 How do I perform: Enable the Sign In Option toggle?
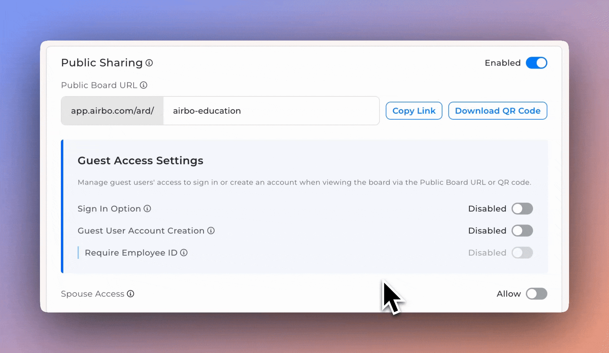[x=522, y=209]
